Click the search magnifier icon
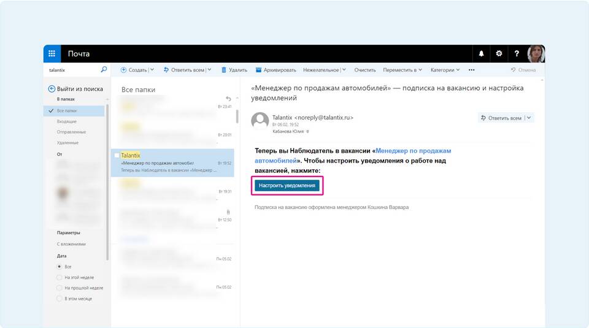 (104, 69)
